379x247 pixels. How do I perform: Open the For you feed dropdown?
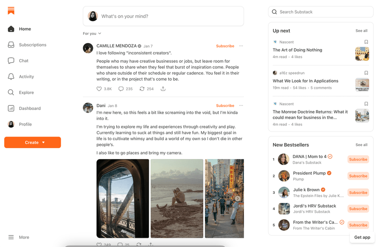pyautogui.click(x=92, y=33)
